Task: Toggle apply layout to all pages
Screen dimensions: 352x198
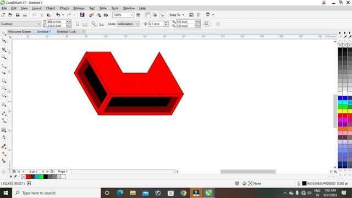Action: [94, 24]
